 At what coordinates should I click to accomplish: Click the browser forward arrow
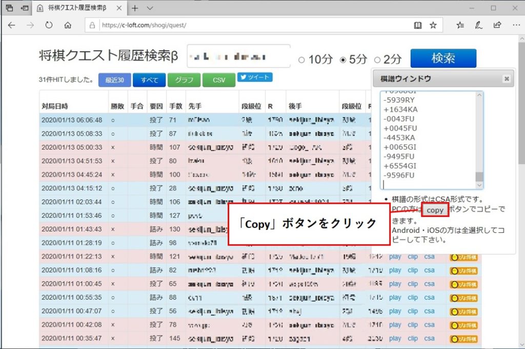click(30, 25)
